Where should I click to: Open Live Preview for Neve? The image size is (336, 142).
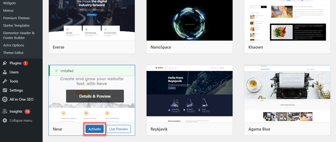point(119,129)
